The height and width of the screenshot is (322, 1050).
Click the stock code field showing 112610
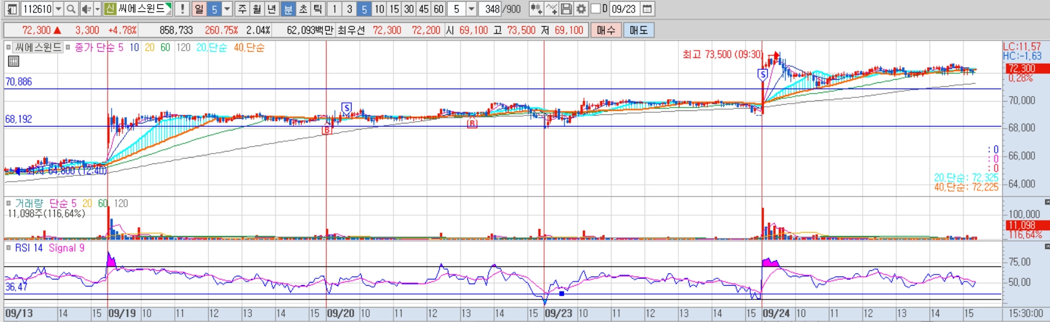coord(37,9)
